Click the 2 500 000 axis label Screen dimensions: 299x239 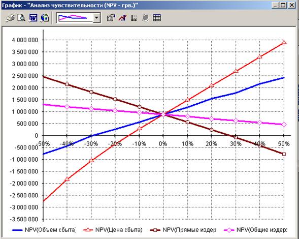pos(25,76)
